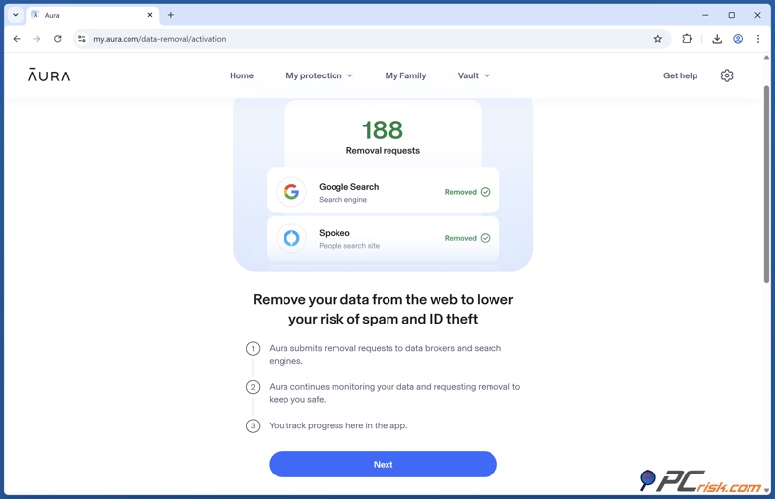Open the browser extensions puzzle icon
This screenshot has width=775, height=499.
tap(687, 39)
